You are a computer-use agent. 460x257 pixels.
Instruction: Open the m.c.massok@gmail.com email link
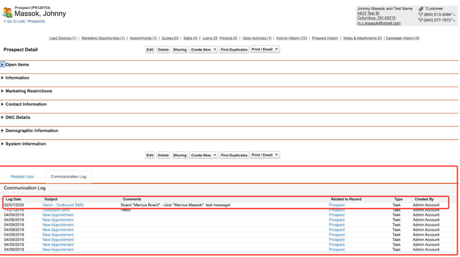click(x=379, y=23)
